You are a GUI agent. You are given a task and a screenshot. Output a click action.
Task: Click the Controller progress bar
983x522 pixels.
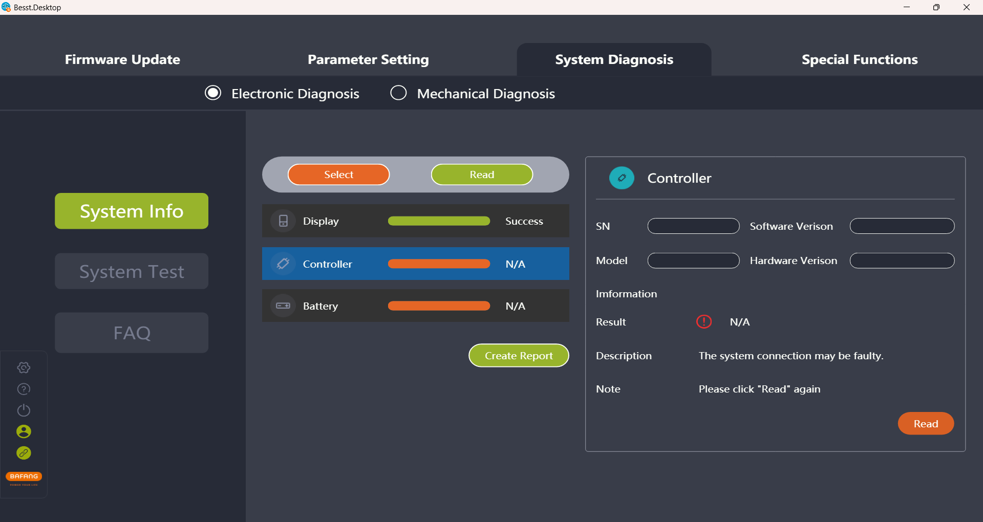coord(439,264)
